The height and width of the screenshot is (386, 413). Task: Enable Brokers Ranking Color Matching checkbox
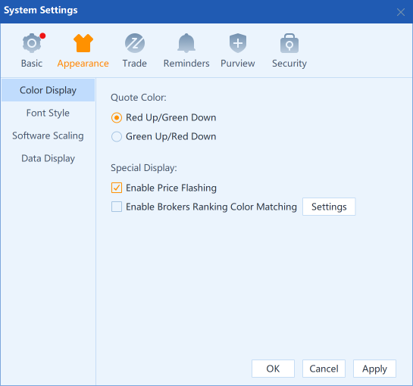pos(117,207)
